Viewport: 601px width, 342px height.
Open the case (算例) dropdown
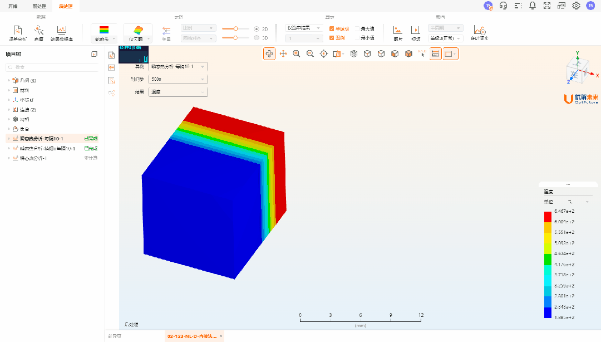click(x=178, y=67)
